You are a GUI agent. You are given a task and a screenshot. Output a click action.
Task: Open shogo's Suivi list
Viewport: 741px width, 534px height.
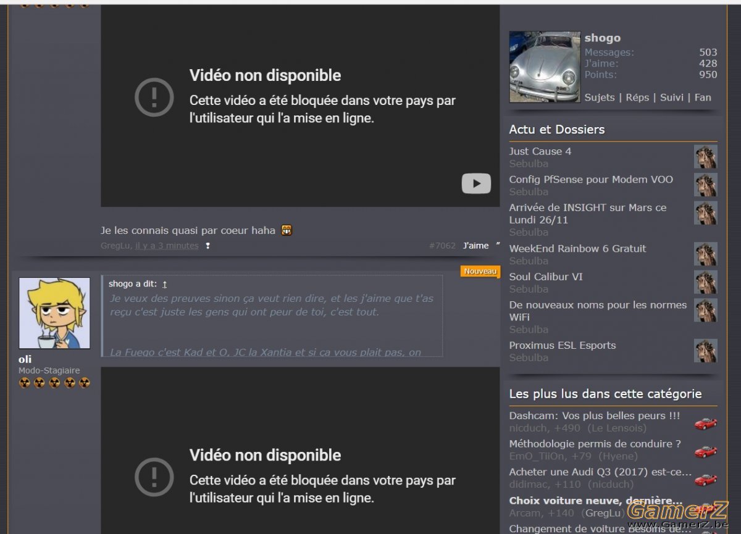(672, 98)
